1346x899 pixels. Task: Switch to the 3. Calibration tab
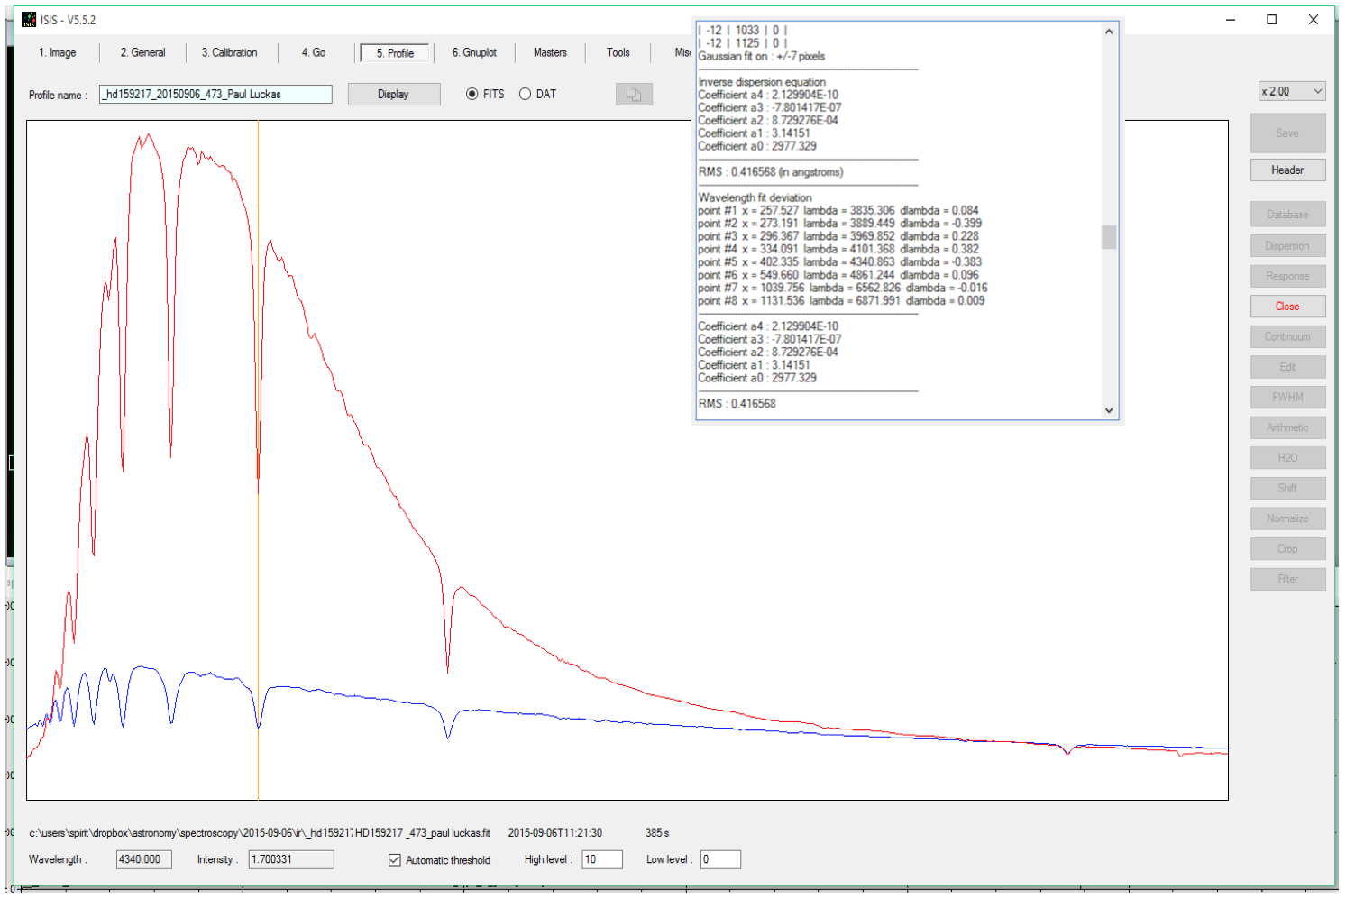(229, 53)
